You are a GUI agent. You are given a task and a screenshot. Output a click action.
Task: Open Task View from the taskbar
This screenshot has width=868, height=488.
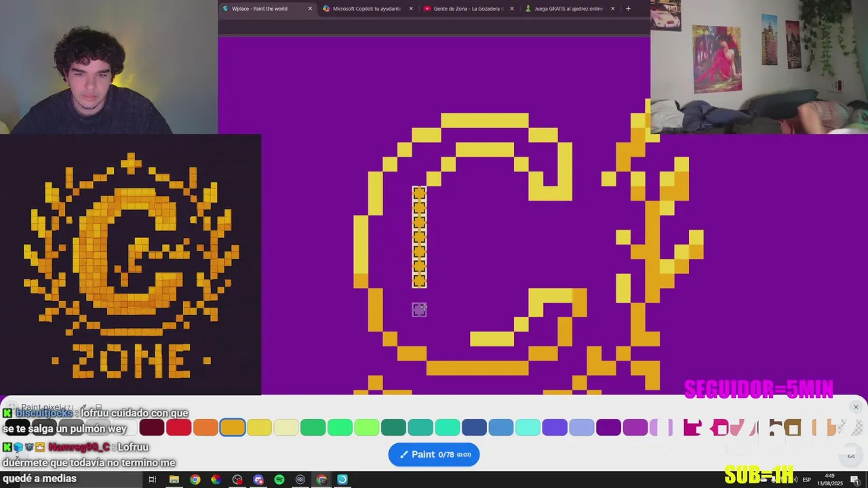click(153, 480)
